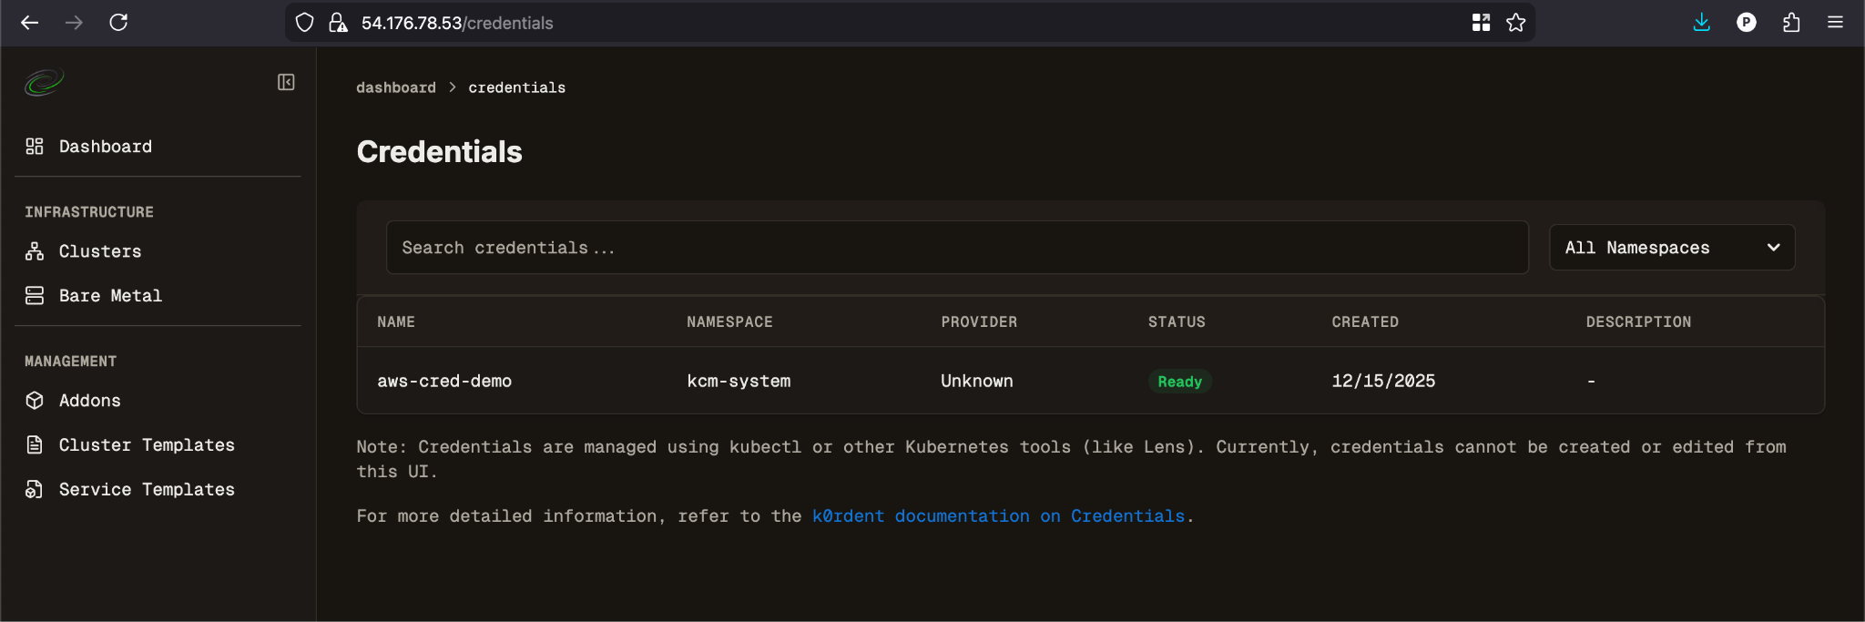
Task: Click the Service Templates icon
Action: pos(35,490)
